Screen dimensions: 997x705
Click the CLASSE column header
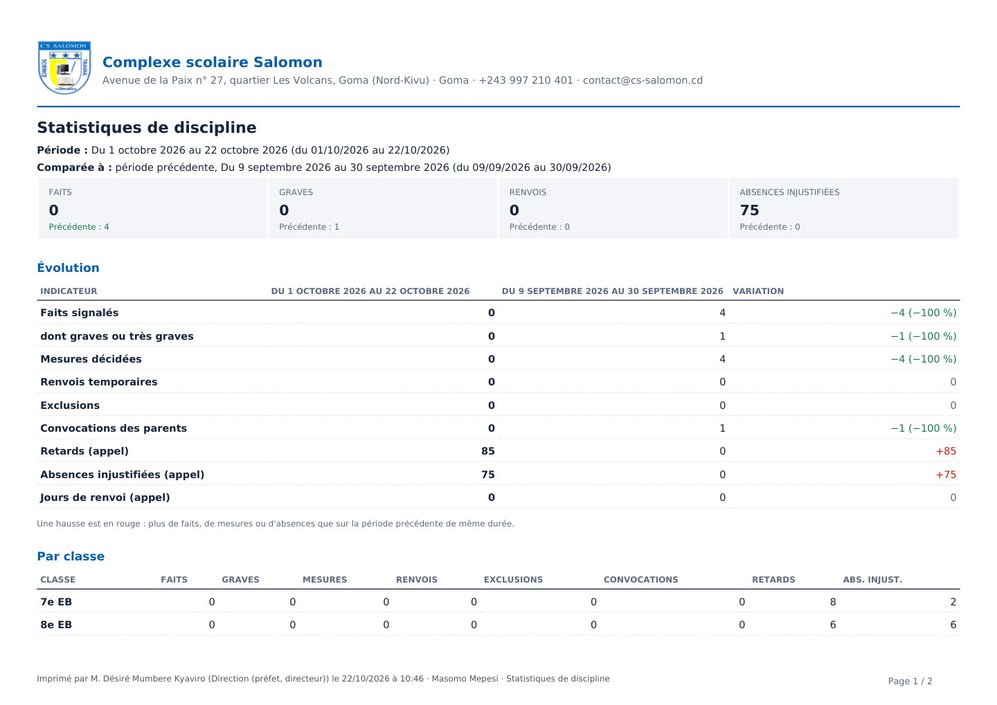[58, 580]
